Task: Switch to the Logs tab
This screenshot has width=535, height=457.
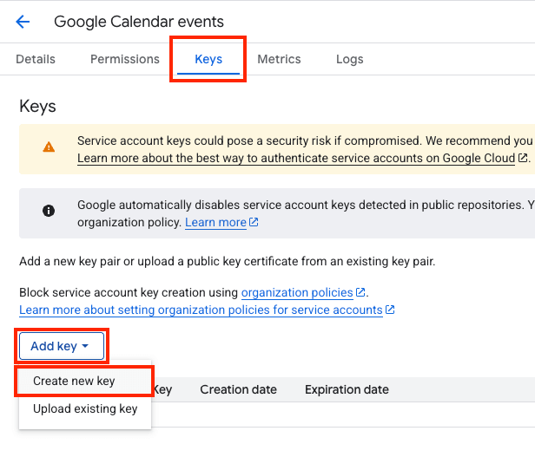Action: pyautogui.click(x=350, y=59)
